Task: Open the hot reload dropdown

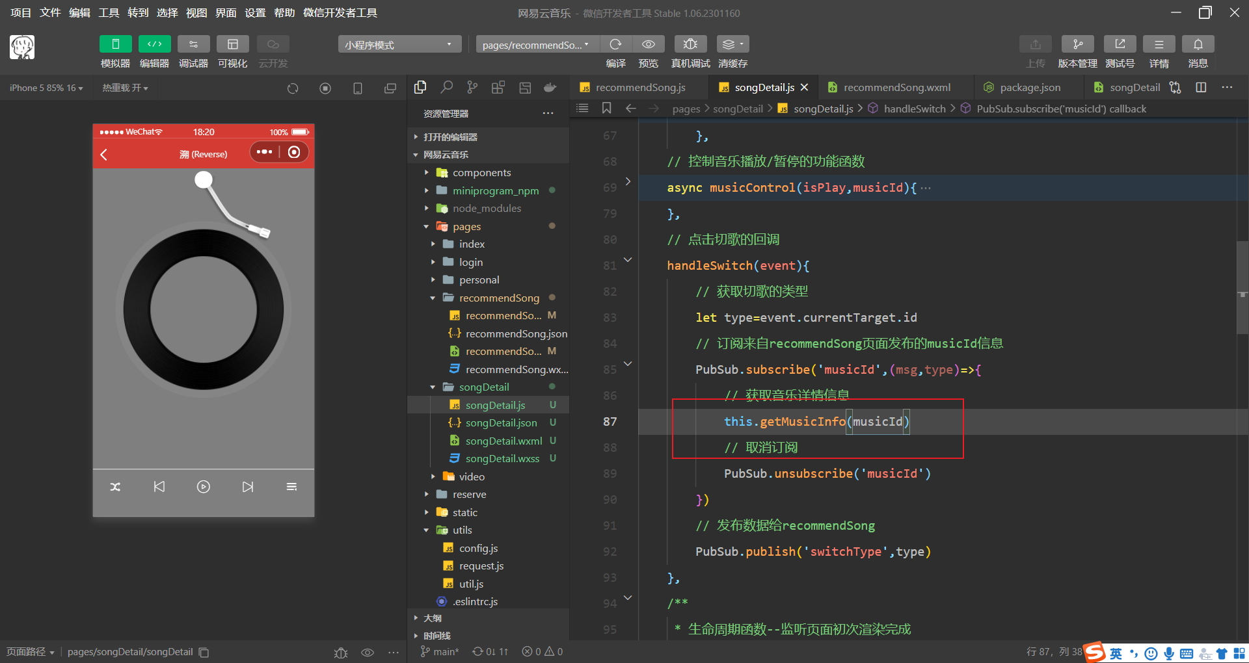Action: 125,88
